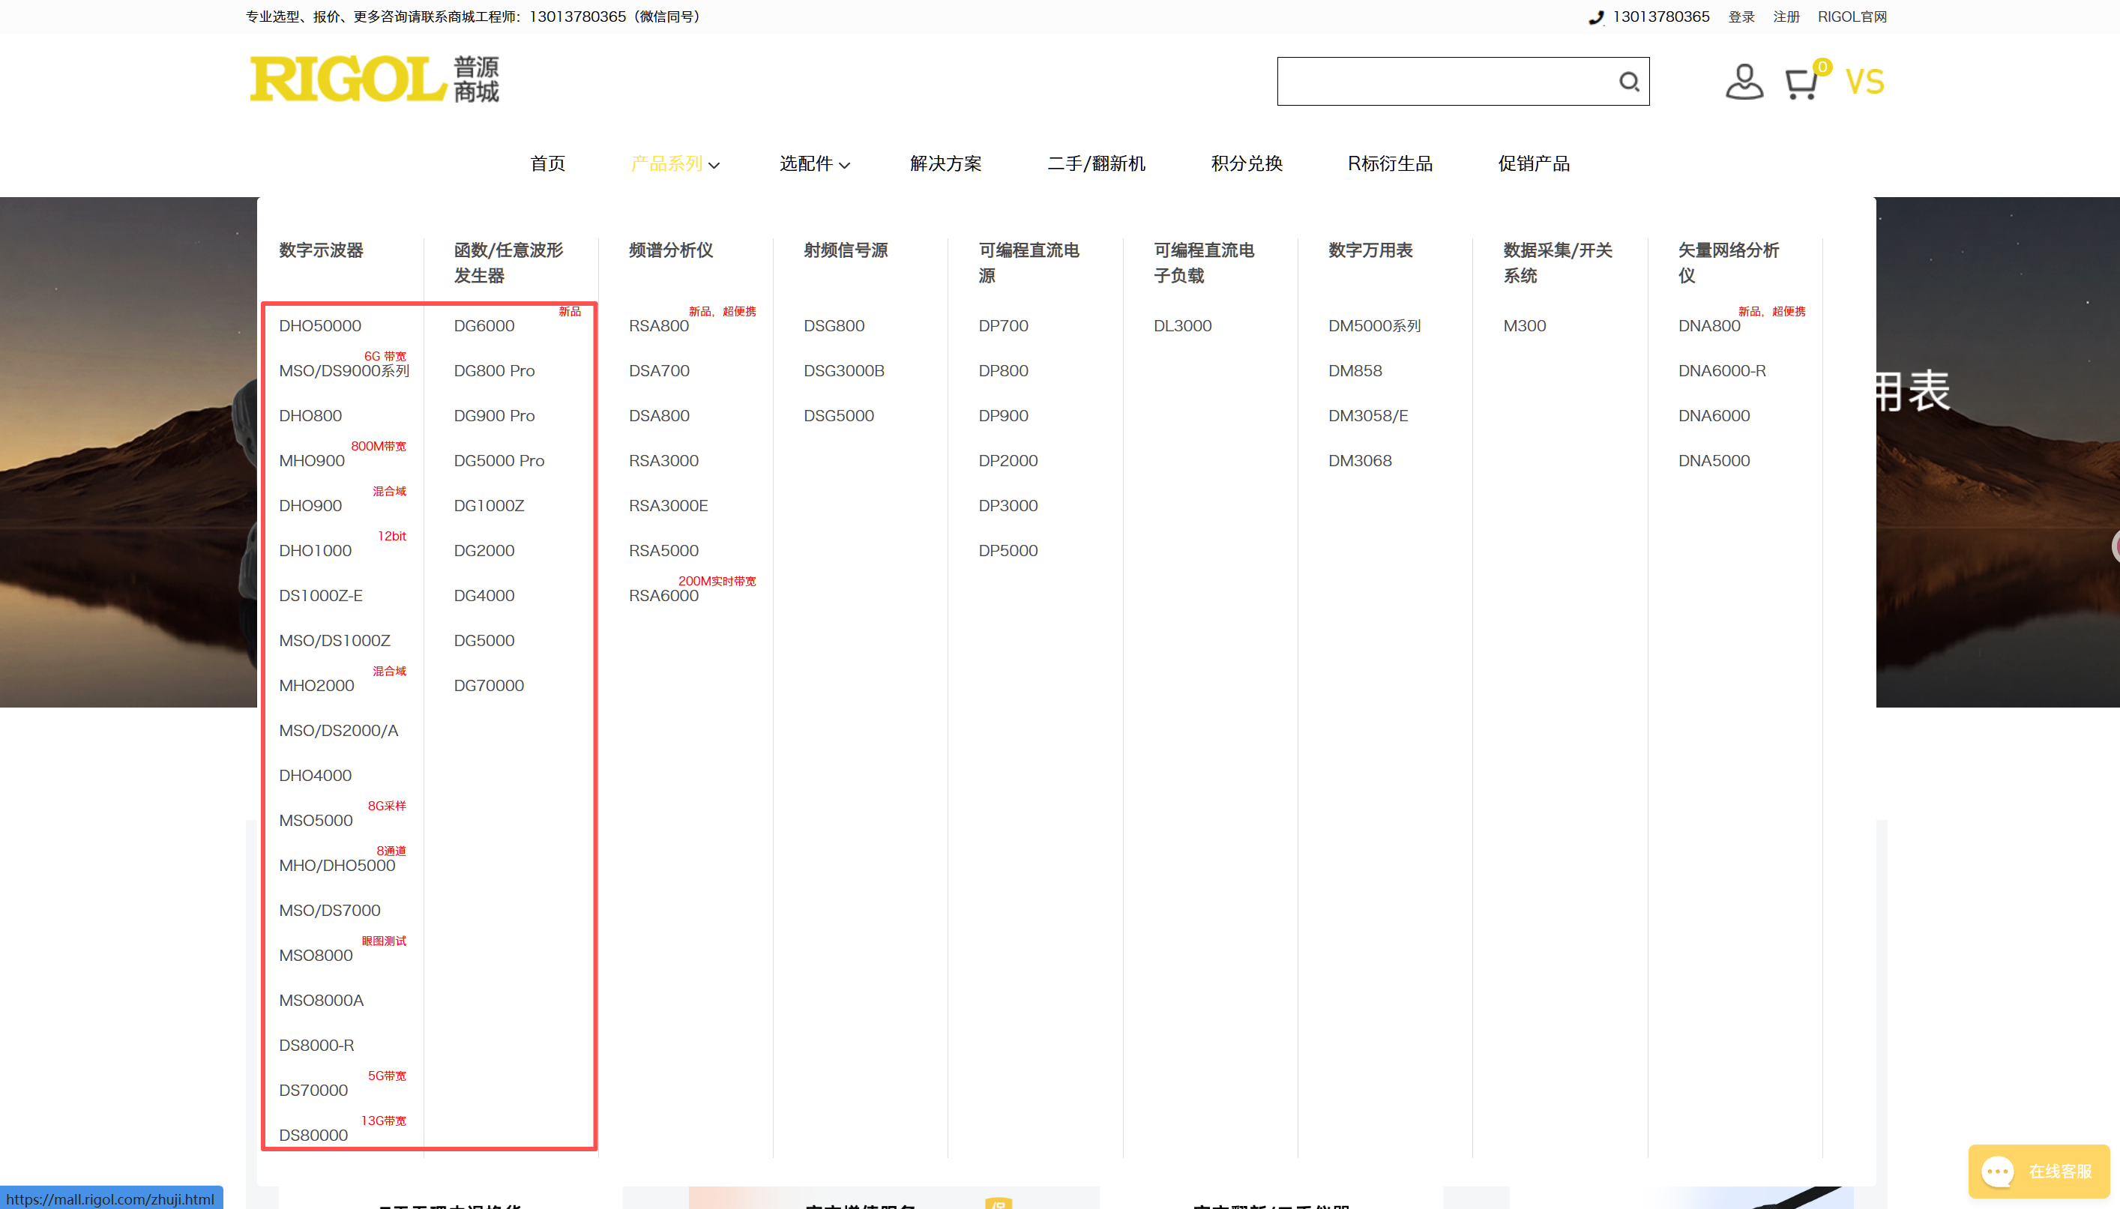
Task: Select the DS70000 series
Action: tap(313, 1091)
